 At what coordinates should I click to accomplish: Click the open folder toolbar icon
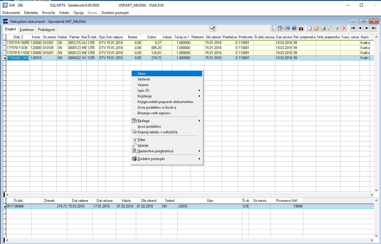pos(317,28)
